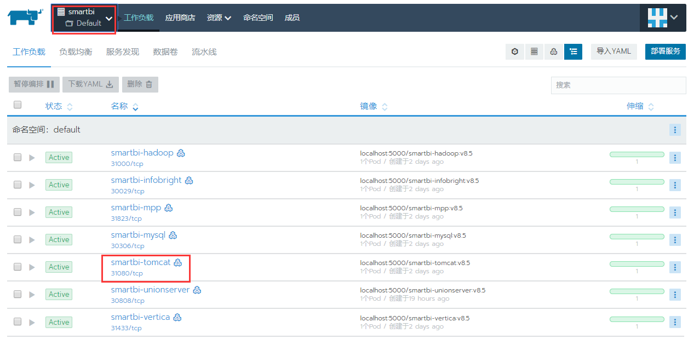
Task: Open smartbi-unionserver row actions menu
Action: (675, 294)
